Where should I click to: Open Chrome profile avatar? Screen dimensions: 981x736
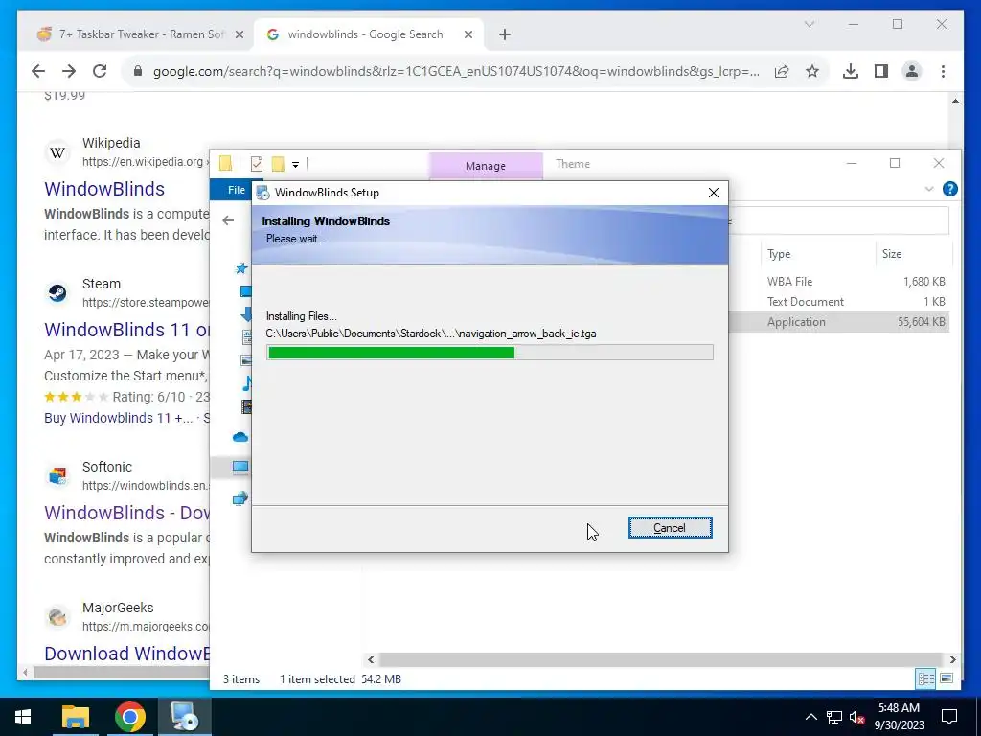click(x=912, y=71)
